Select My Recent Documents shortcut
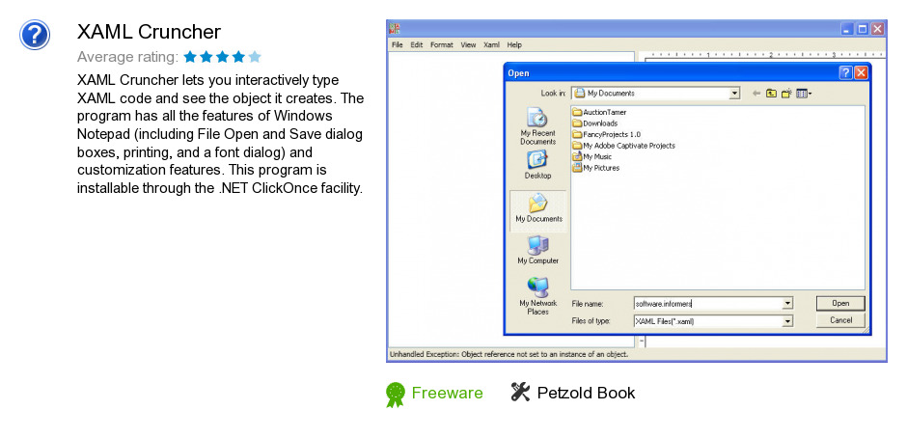 pos(538,126)
